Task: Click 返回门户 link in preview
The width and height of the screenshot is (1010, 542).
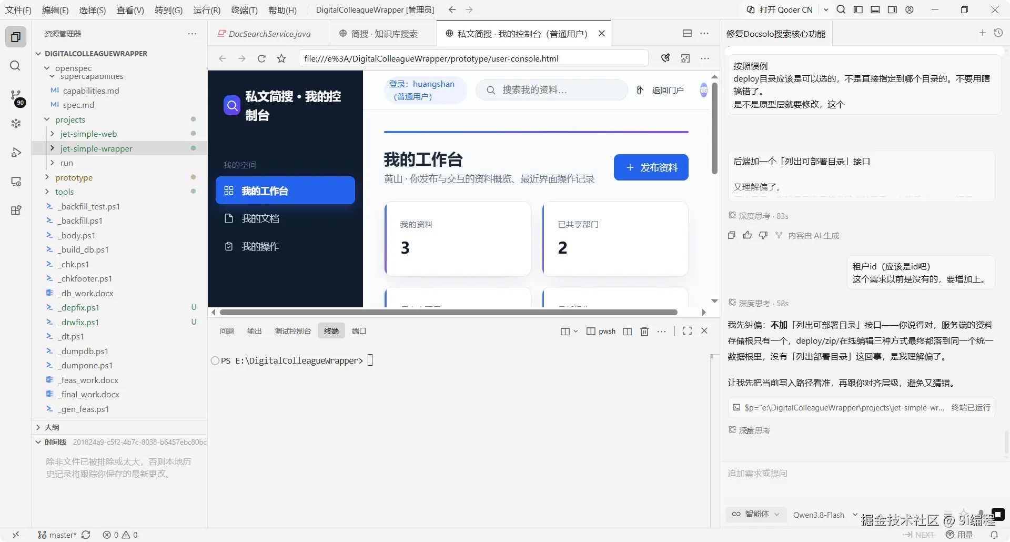Action: tap(660, 90)
